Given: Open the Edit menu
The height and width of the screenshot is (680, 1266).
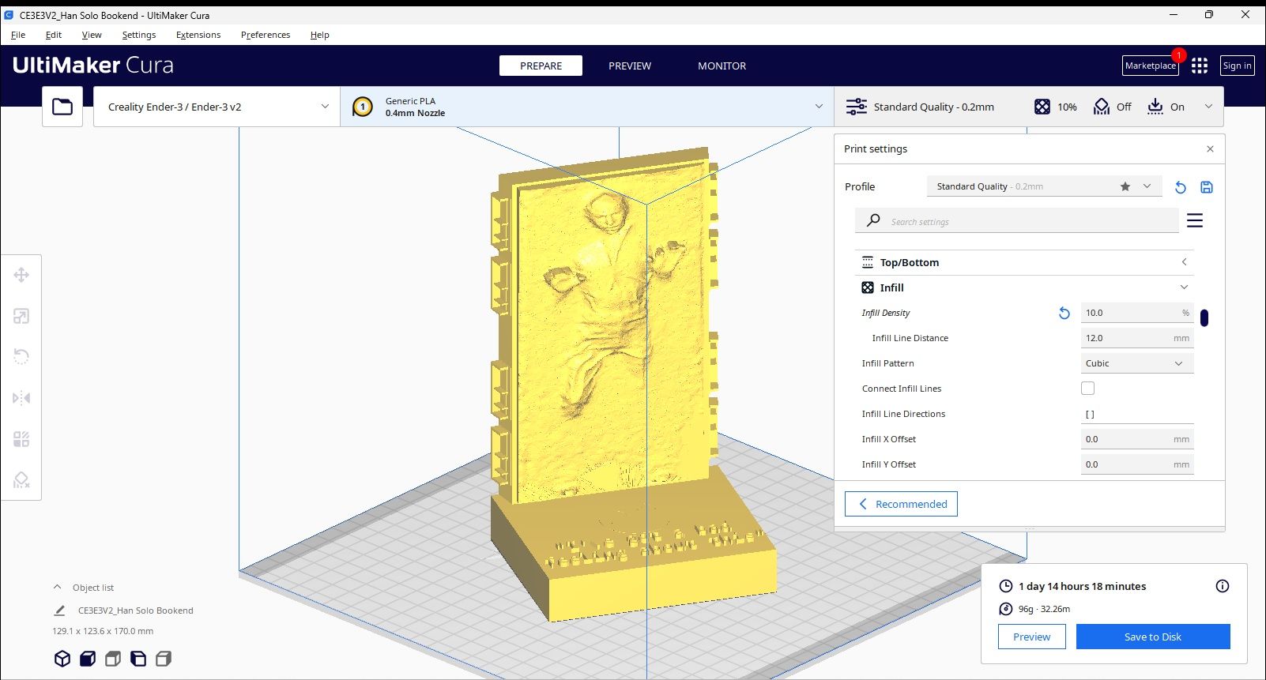Looking at the screenshot, I should (54, 35).
